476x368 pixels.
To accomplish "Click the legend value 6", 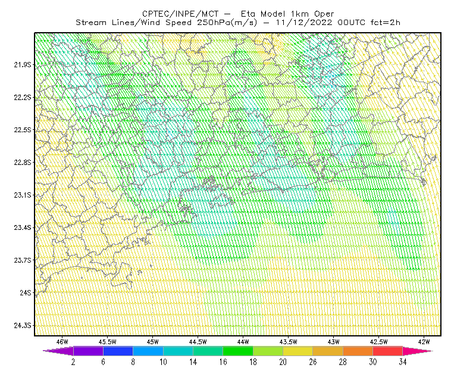I will pyautogui.click(x=103, y=362).
